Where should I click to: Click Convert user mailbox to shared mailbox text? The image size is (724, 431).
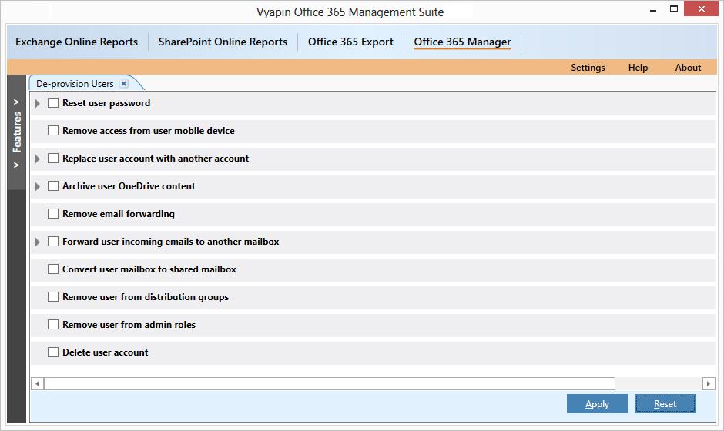point(149,269)
